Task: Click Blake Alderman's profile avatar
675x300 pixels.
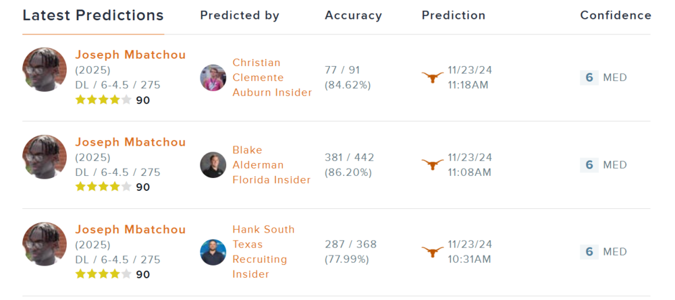Action: point(213,164)
